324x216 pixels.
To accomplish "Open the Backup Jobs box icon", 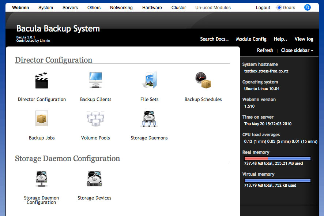I will coord(42,119).
